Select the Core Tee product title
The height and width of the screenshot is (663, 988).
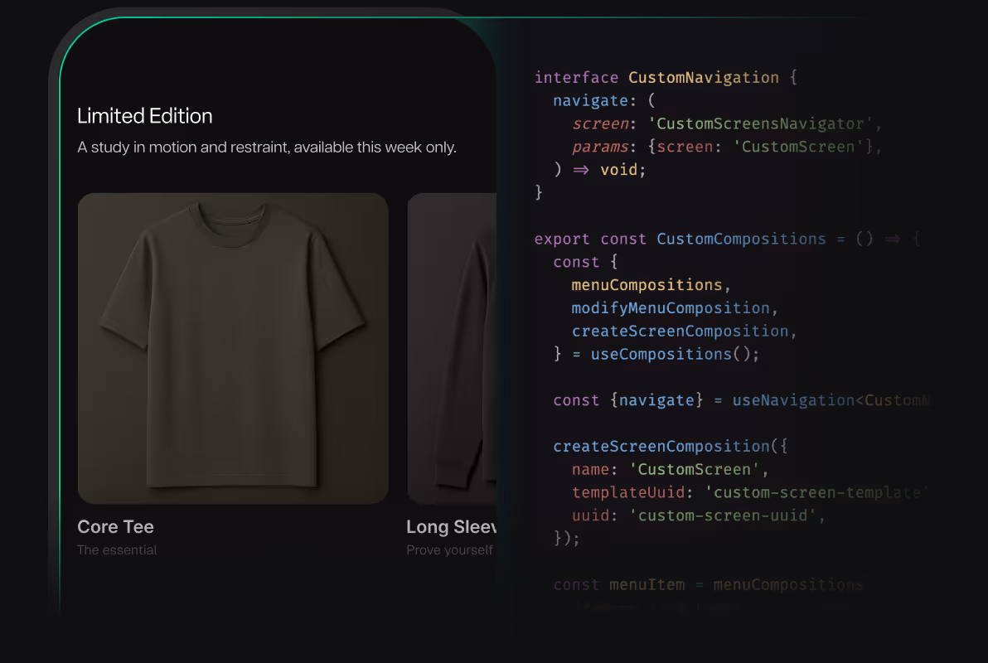[x=115, y=527]
